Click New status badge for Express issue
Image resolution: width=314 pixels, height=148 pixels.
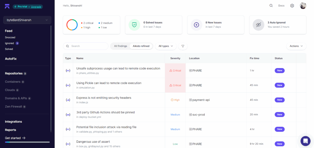280,100
